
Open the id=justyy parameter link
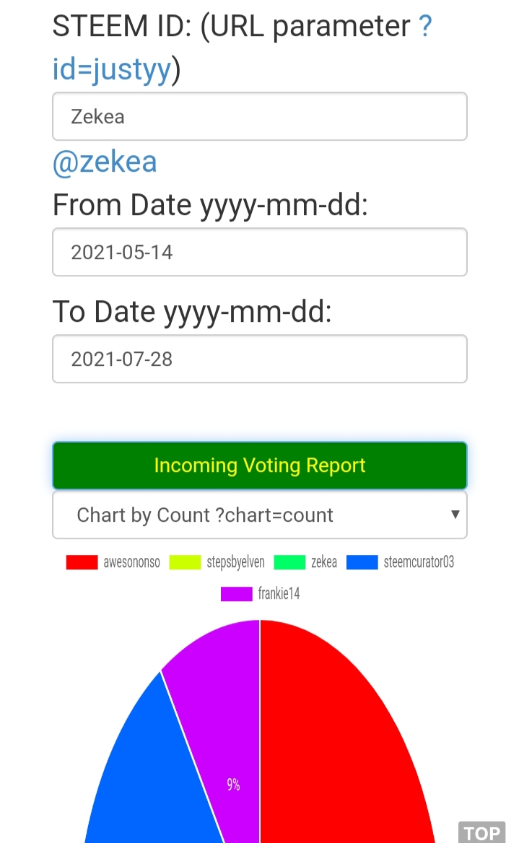coord(112,69)
